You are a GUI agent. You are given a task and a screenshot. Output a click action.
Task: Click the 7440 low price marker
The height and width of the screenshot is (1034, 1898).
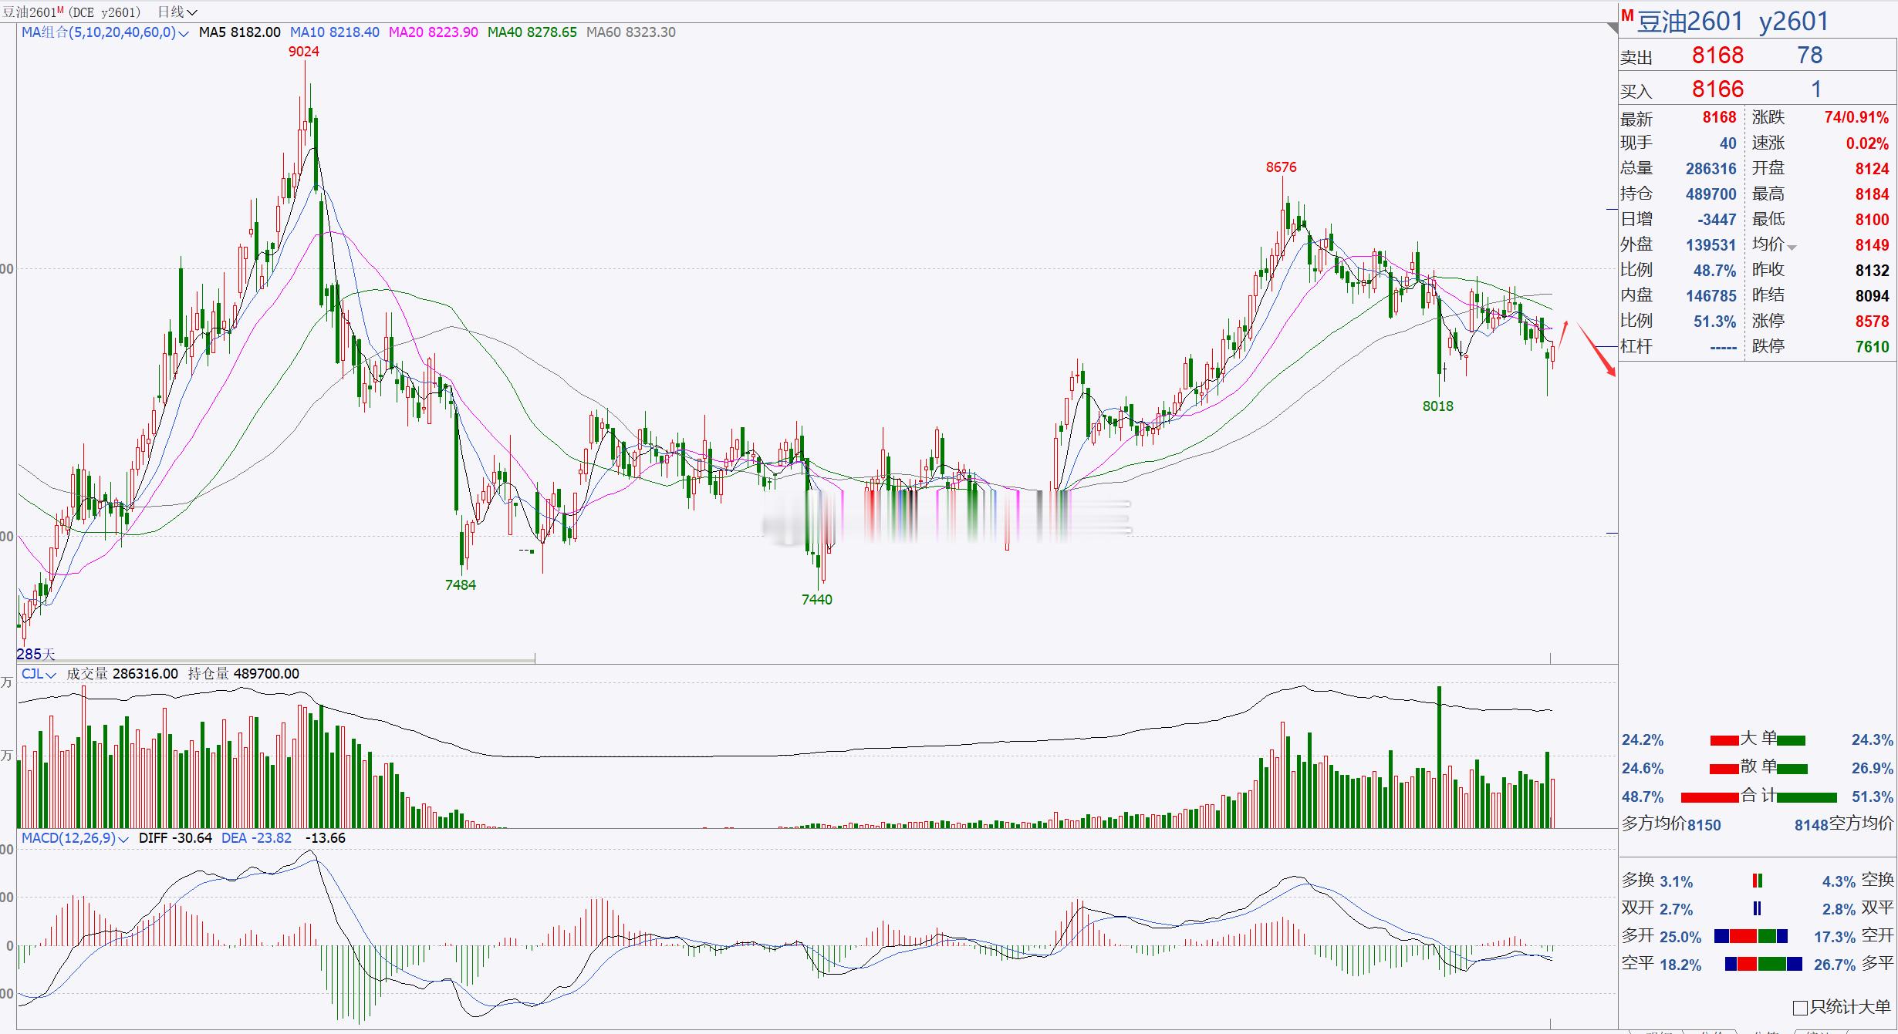point(816,600)
